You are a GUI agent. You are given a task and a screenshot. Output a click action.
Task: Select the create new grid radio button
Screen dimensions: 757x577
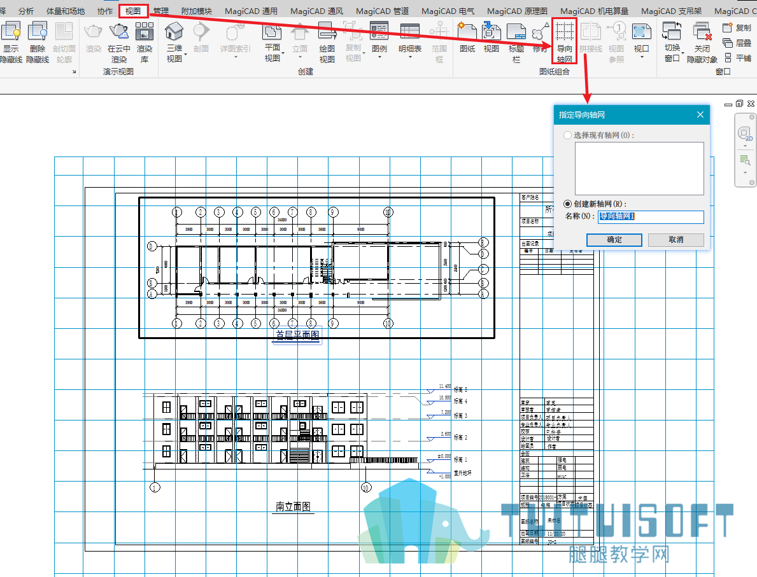coord(568,204)
